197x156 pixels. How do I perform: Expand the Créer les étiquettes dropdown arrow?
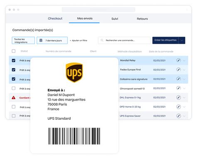[x=182, y=40]
